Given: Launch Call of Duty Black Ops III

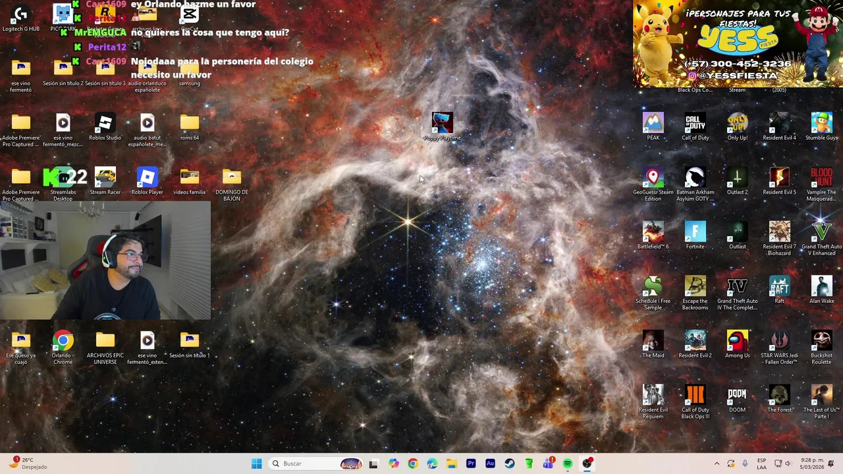Looking at the screenshot, I should coord(695,403).
